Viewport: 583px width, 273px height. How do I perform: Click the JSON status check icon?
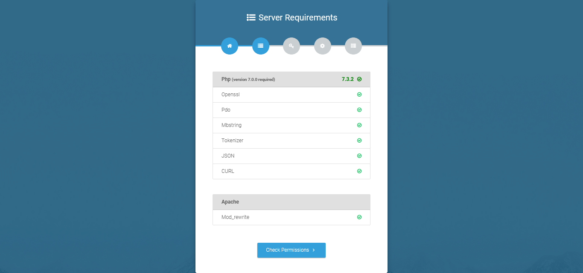tap(359, 156)
